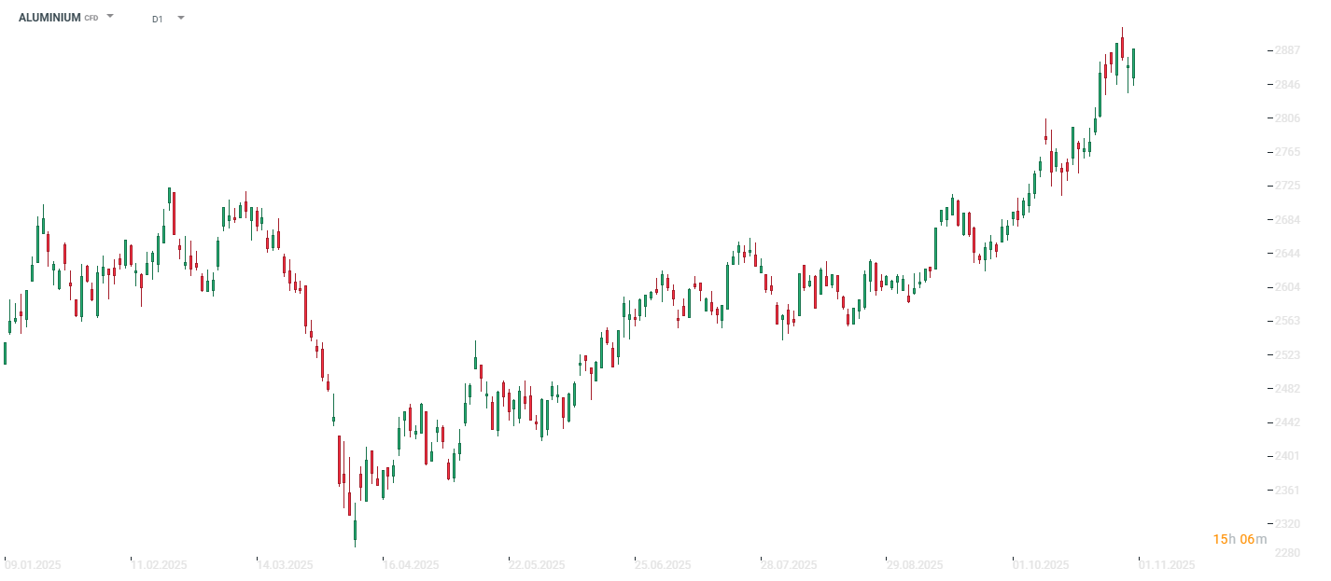Click the D1 interval label
The height and width of the screenshot is (581, 1331).
[x=157, y=19]
